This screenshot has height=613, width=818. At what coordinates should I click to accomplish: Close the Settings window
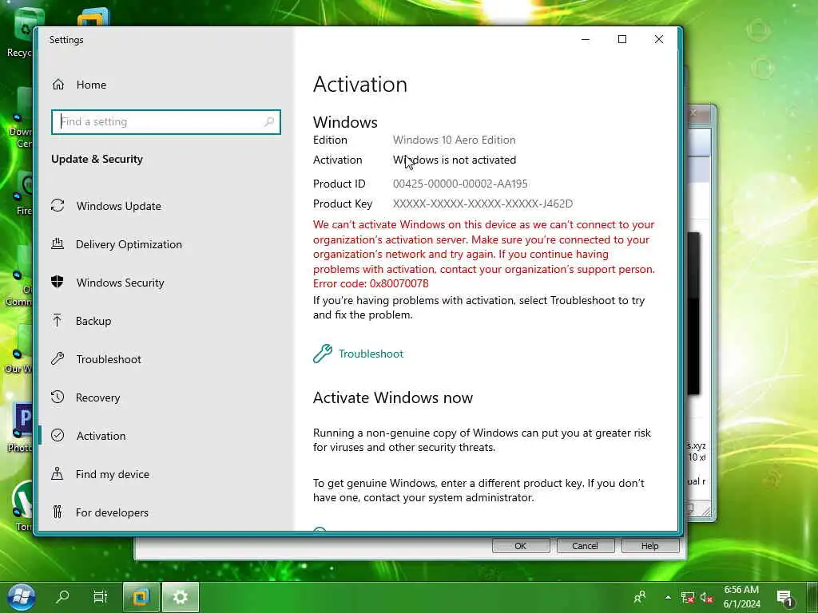[659, 40]
